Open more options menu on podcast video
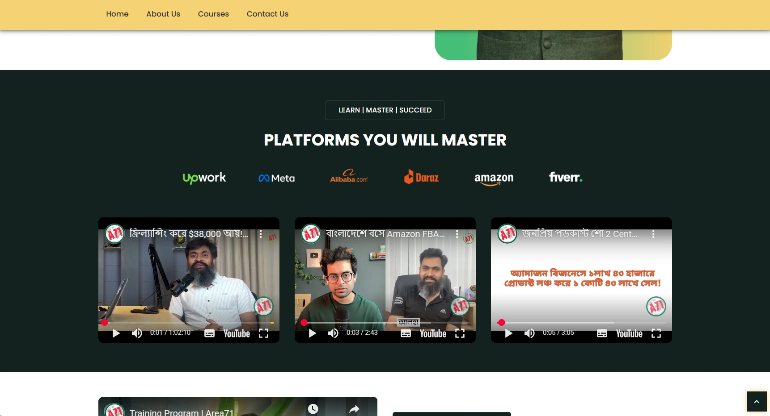Screen dimensions: 770x416 653,234
